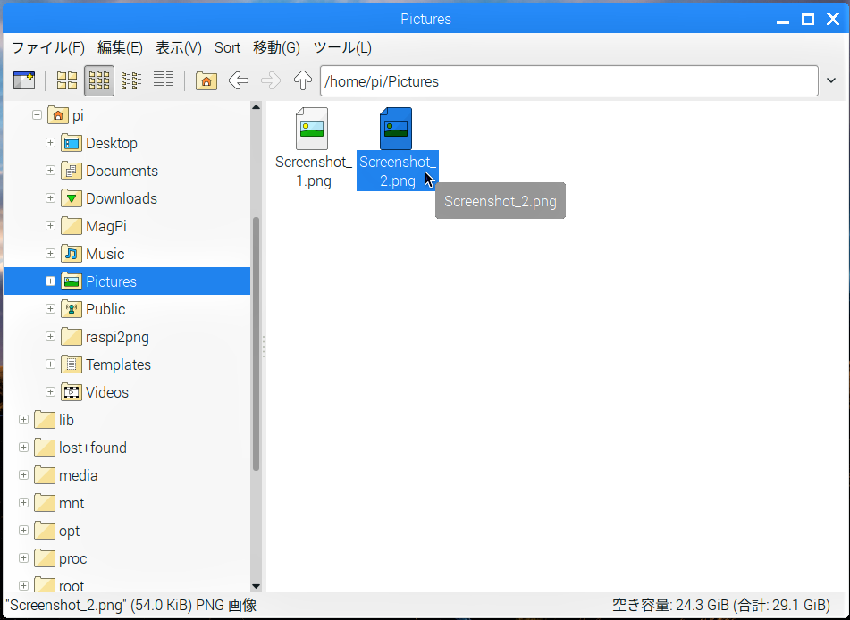Expand the Downloads folder node
850x620 pixels.
tap(50, 197)
